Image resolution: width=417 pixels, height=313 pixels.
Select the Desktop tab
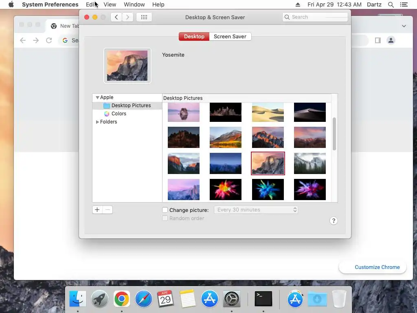[x=194, y=36]
